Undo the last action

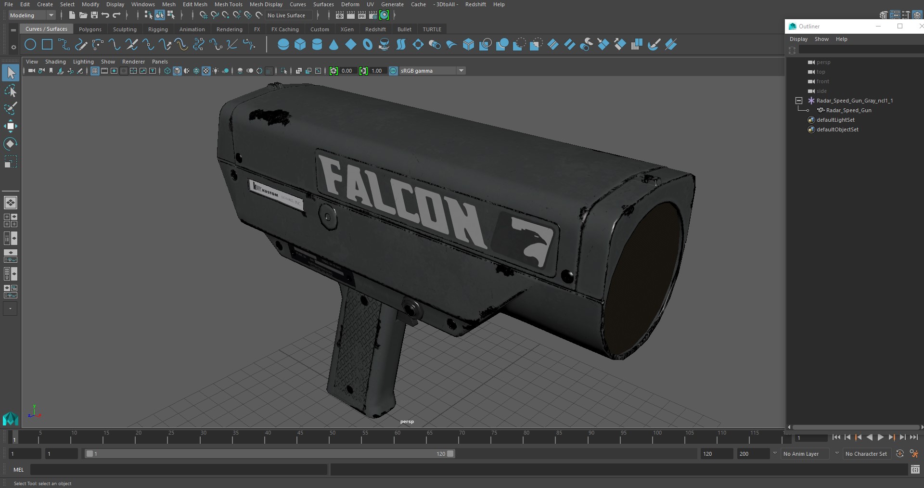(105, 15)
